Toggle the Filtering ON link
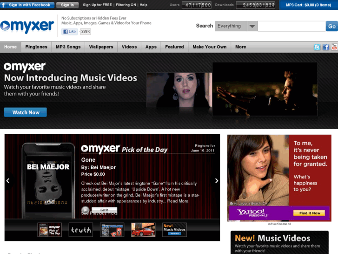The image size is (338, 254). click(126, 5)
